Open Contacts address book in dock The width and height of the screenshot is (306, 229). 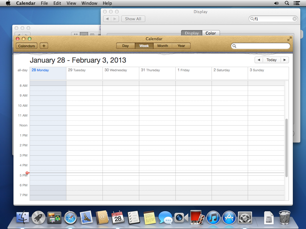pos(102,218)
